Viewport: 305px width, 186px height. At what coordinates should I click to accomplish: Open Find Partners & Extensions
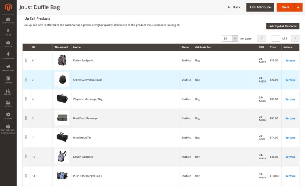coord(8,129)
